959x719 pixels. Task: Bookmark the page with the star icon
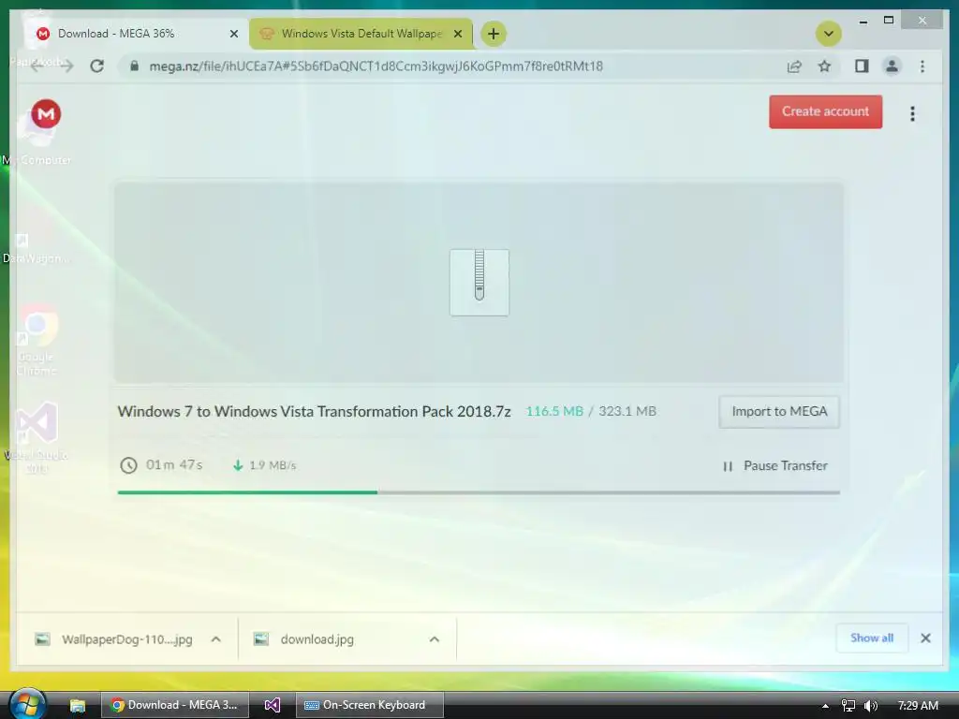824,66
